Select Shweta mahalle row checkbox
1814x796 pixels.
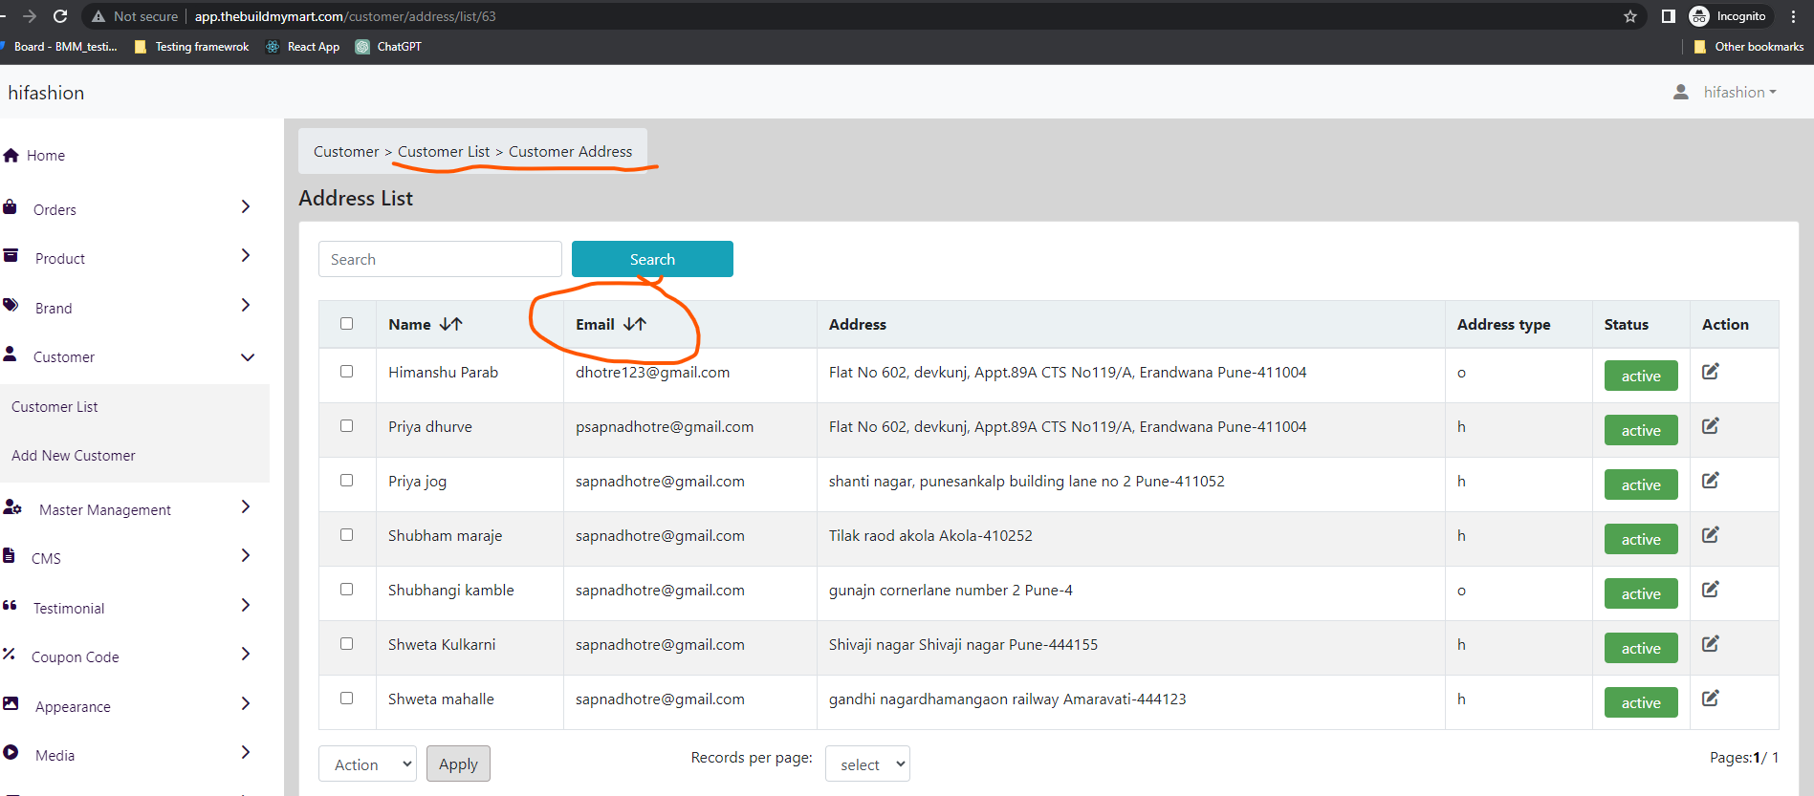tap(346, 698)
